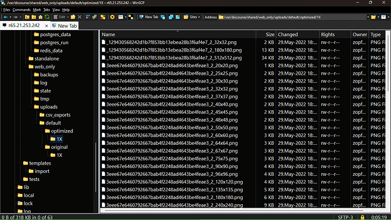Image resolution: width=391 pixels, height=220 pixels.
Task: Select the 1X folder under original
Action: pyautogui.click(x=56, y=155)
